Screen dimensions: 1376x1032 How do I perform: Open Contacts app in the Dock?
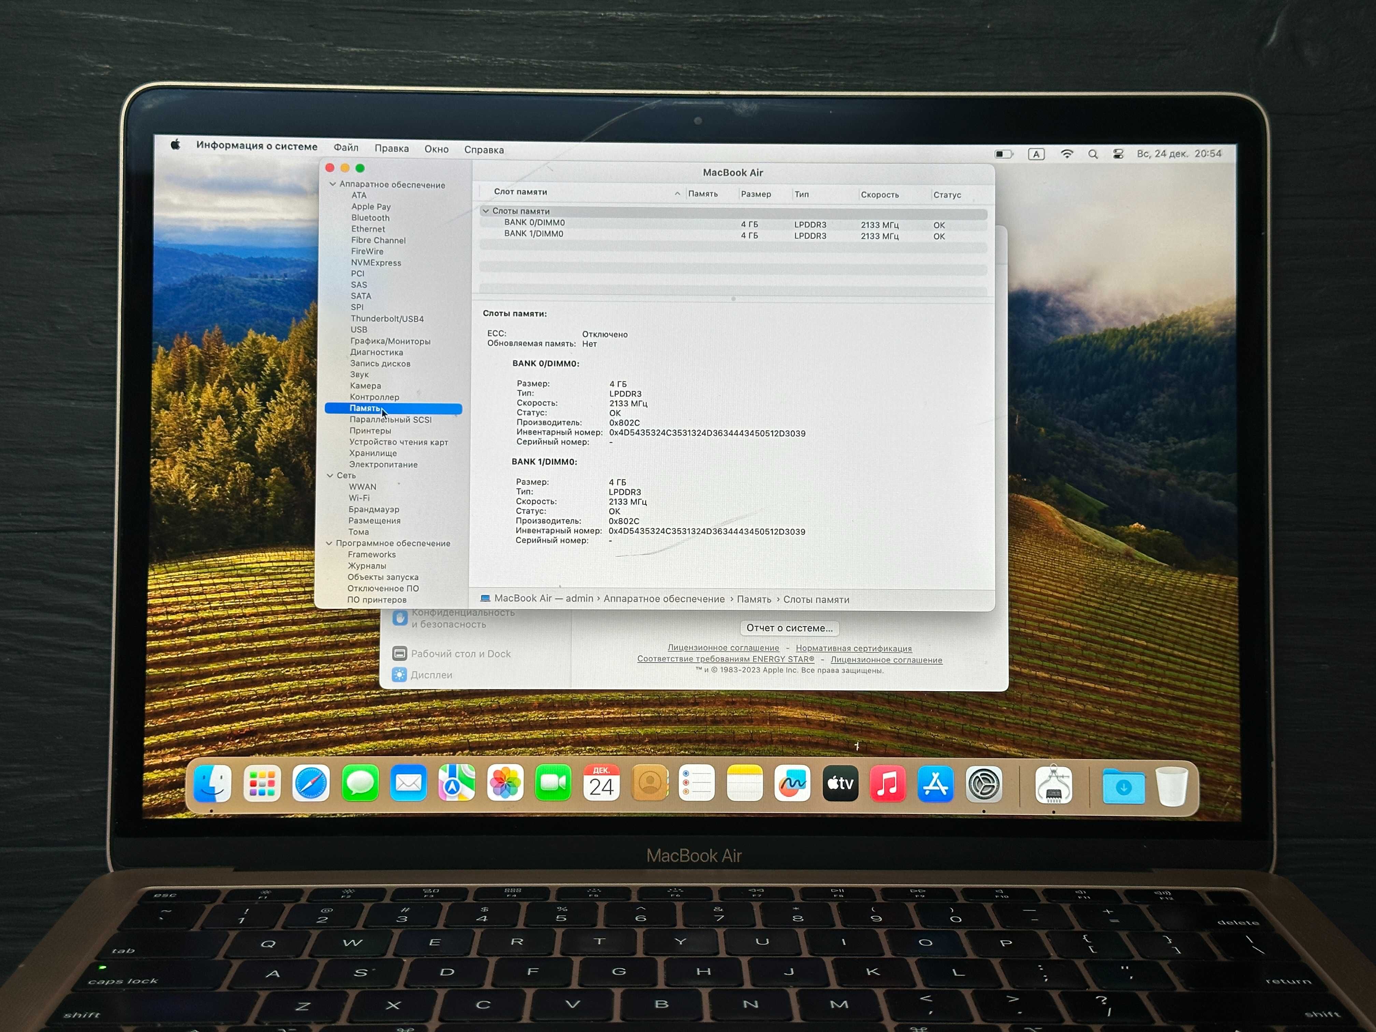650,783
